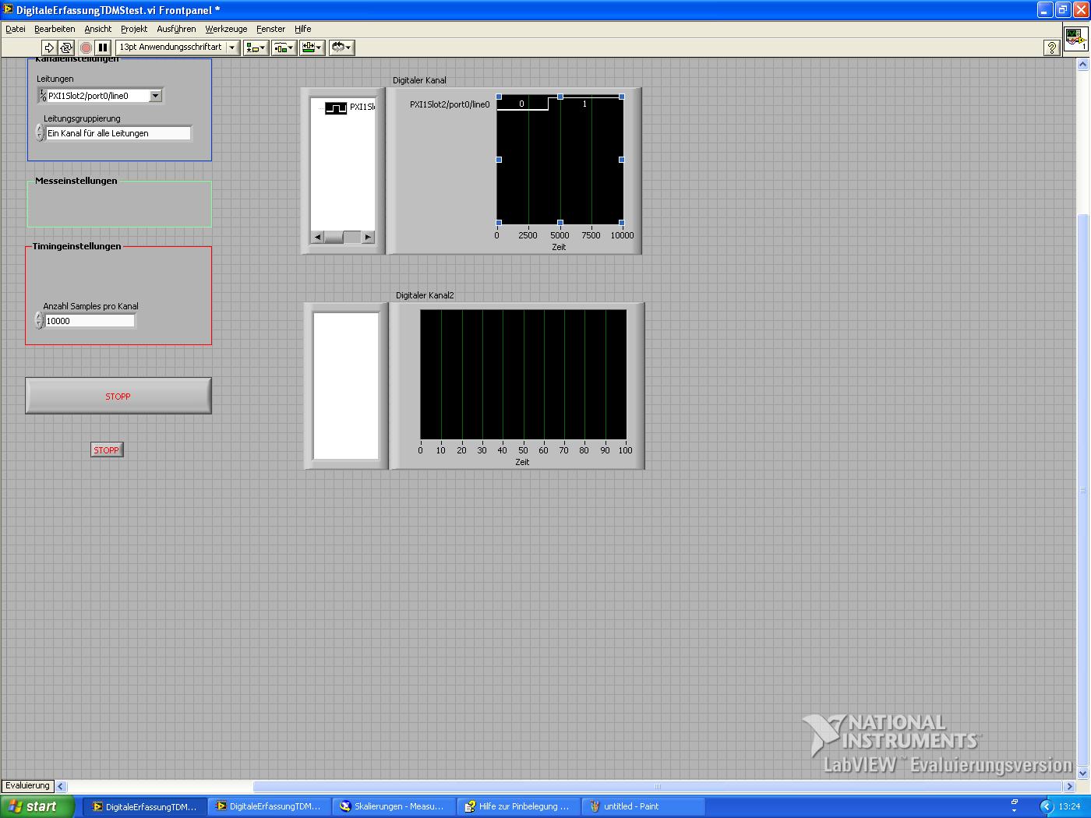
Task: Click the Run arrow in the toolbar
Action: pyautogui.click(x=48, y=48)
